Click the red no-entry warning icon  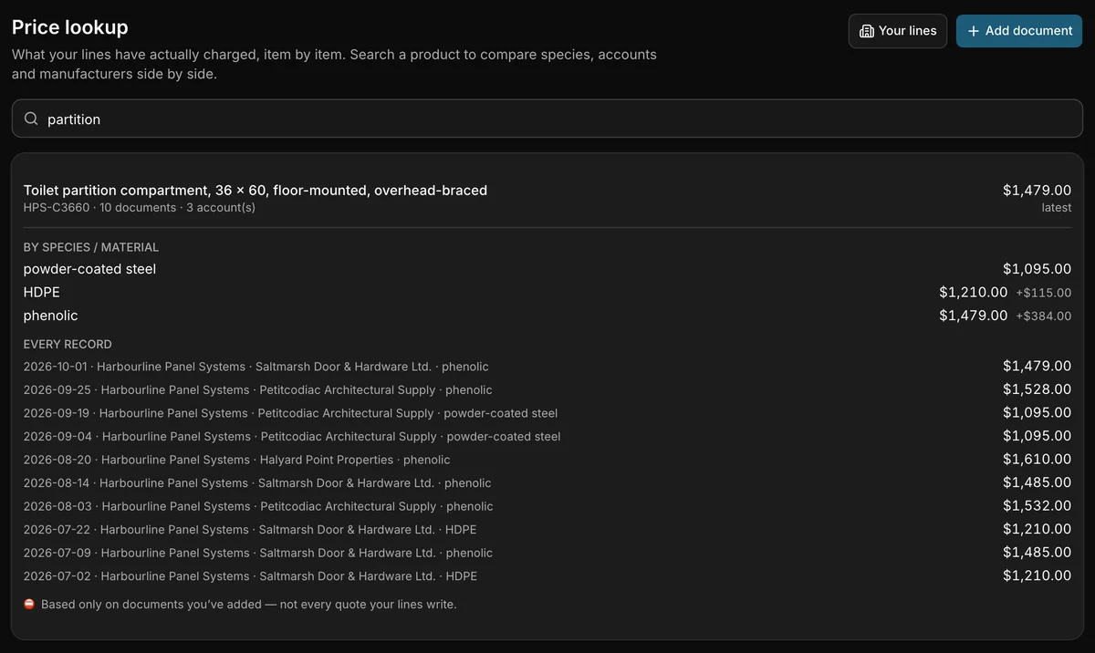[29, 604]
